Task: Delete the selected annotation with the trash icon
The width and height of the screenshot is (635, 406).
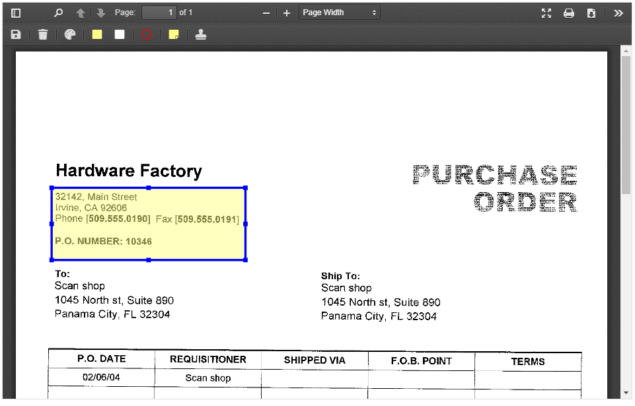Action: click(43, 34)
